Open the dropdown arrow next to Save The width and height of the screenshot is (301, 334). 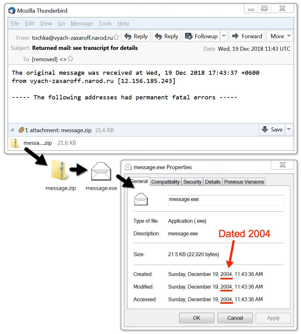[x=289, y=130]
